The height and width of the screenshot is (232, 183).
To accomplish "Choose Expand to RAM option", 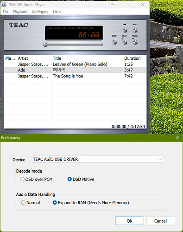I will point(91,203).
